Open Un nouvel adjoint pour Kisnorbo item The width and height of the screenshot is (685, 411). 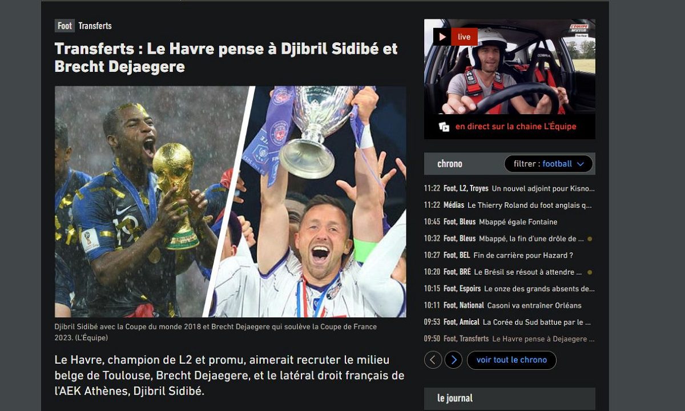(510, 188)
